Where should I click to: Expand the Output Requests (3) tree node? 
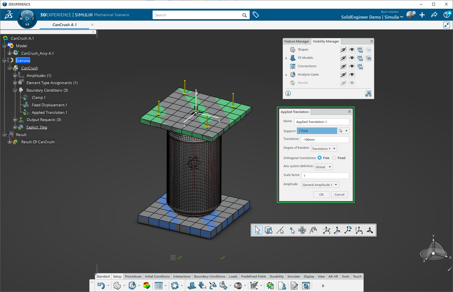coord(15,120)
